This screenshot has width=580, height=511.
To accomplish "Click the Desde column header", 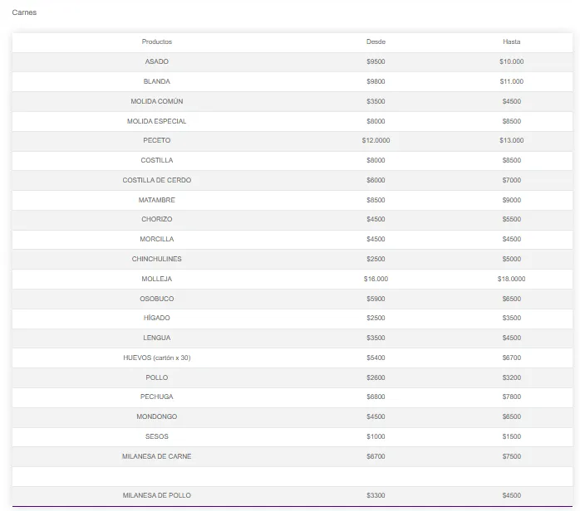I will pos(376,41).
